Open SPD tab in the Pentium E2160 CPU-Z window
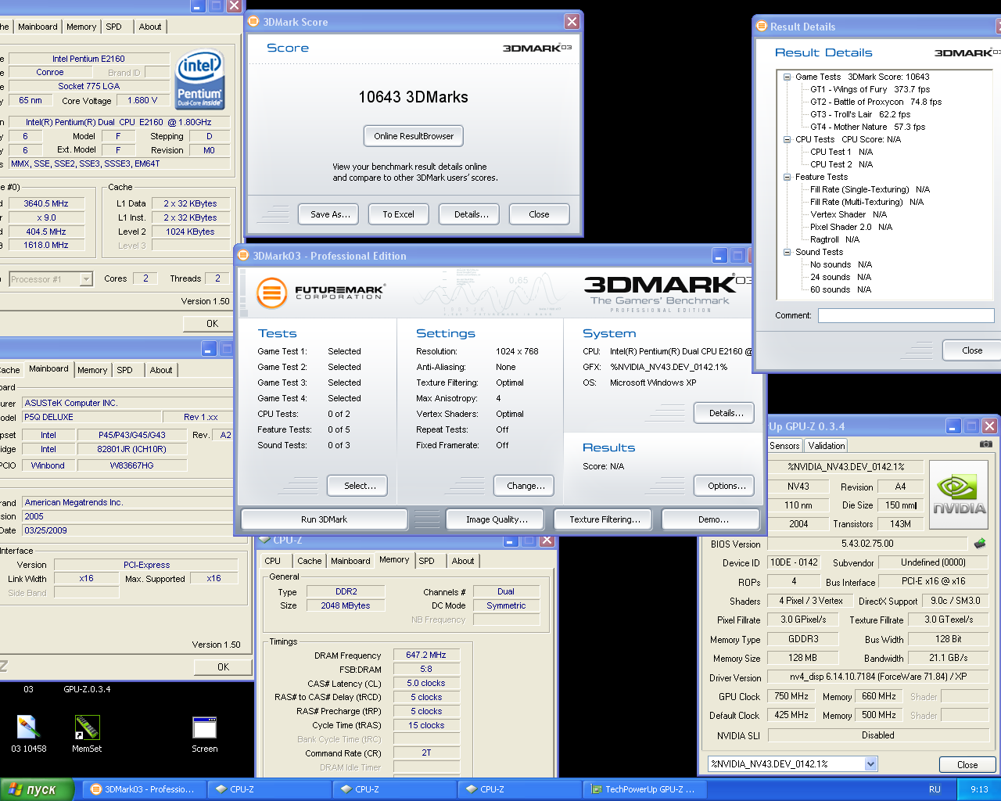This screenshot has width=1001, height=801. (113, 27)
